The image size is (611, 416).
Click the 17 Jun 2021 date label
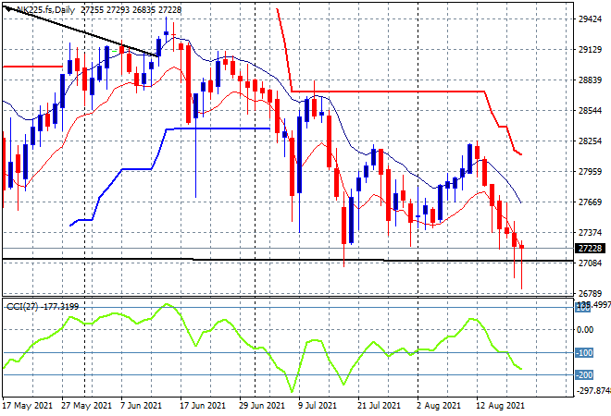(x=203, y=406)
